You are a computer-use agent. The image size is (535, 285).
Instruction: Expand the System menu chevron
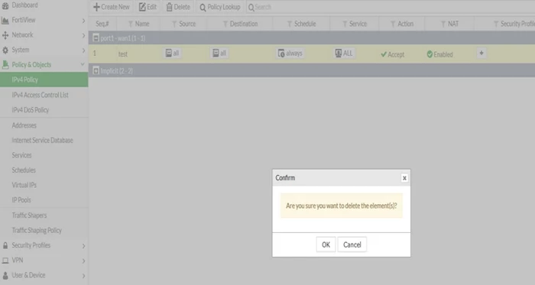tap(83, 50)
